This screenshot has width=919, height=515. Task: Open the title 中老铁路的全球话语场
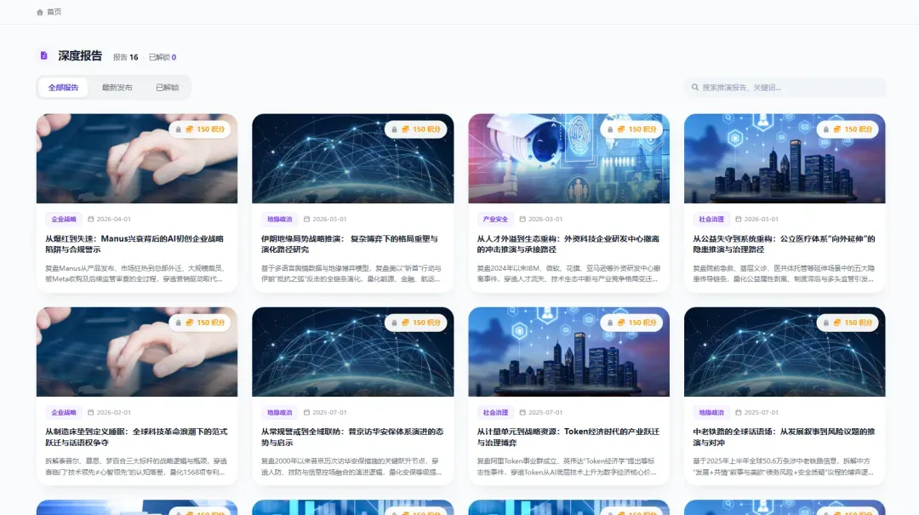pos(785,437)
